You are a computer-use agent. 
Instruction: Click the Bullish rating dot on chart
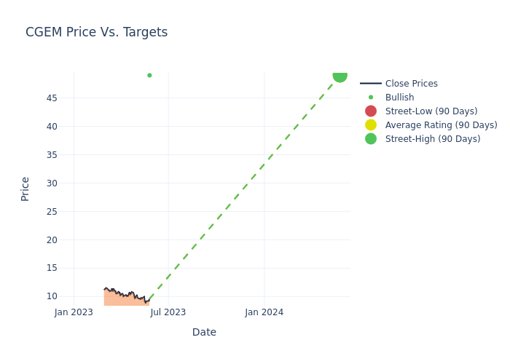coord(149,75)
